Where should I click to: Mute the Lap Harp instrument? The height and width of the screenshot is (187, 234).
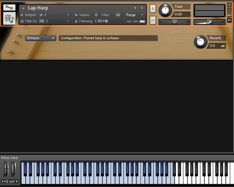tap(153, 20)
